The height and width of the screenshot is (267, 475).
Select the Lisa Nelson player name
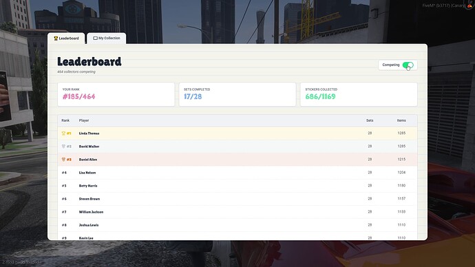[x=87, y=173]
